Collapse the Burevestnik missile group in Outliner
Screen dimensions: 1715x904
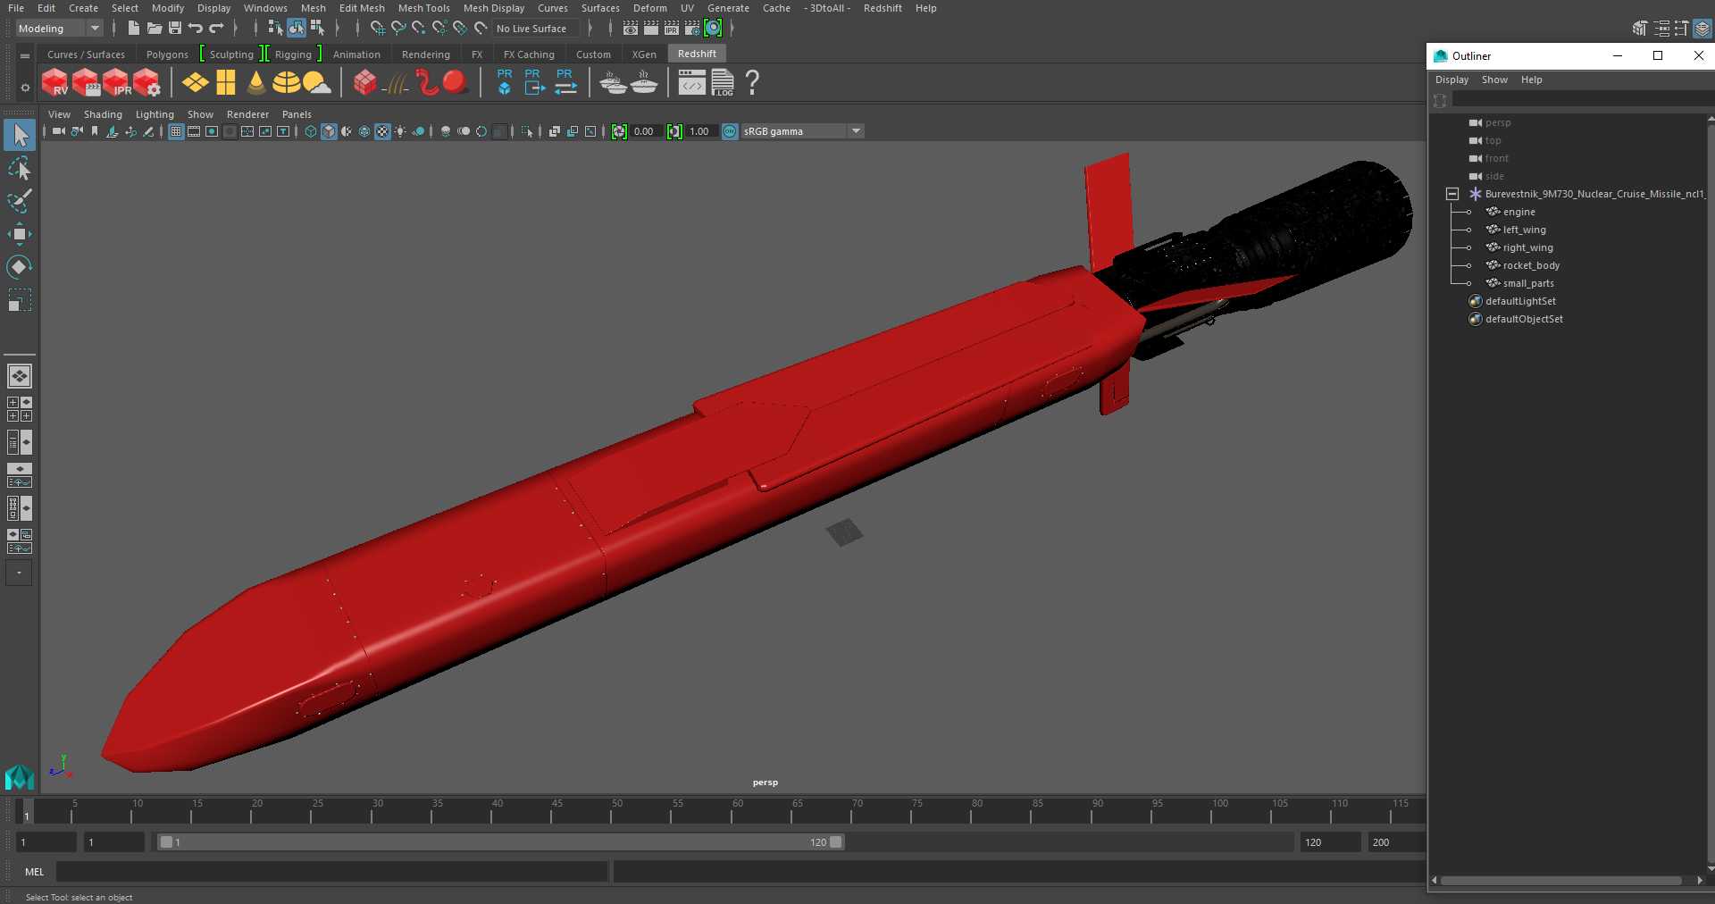point(1452,194)
